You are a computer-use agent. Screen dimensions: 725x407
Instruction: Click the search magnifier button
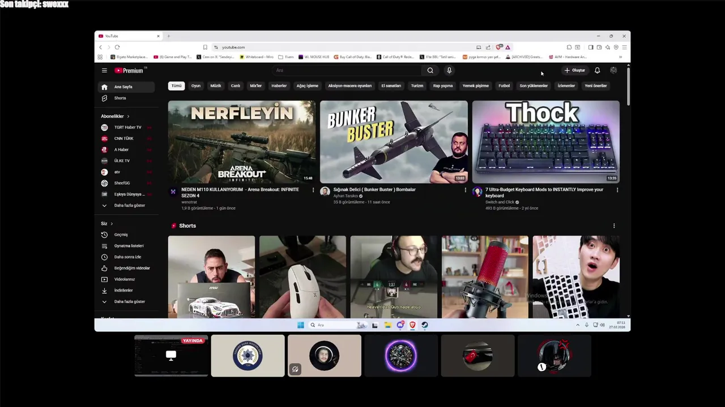(430, 71)
